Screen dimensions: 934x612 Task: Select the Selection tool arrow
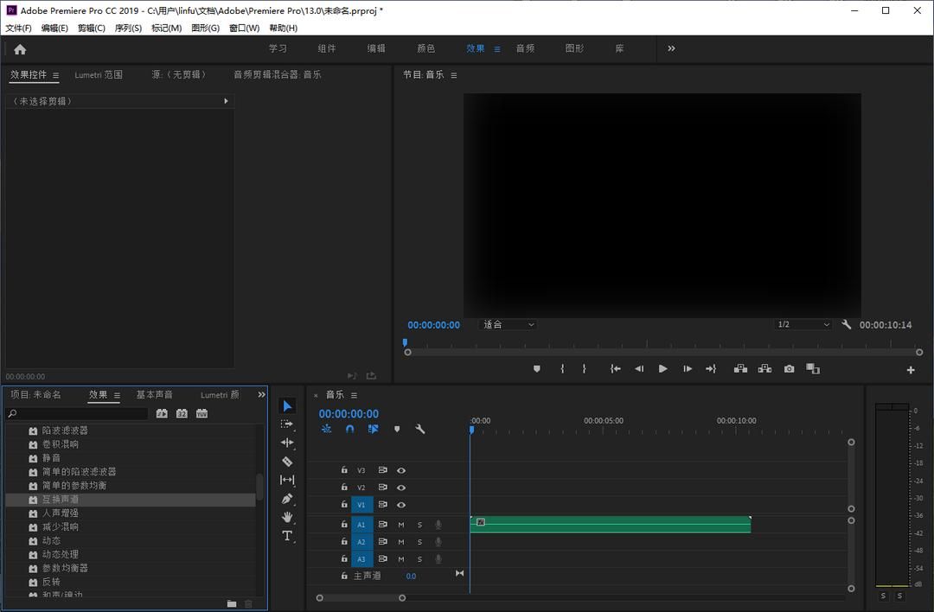288,406
